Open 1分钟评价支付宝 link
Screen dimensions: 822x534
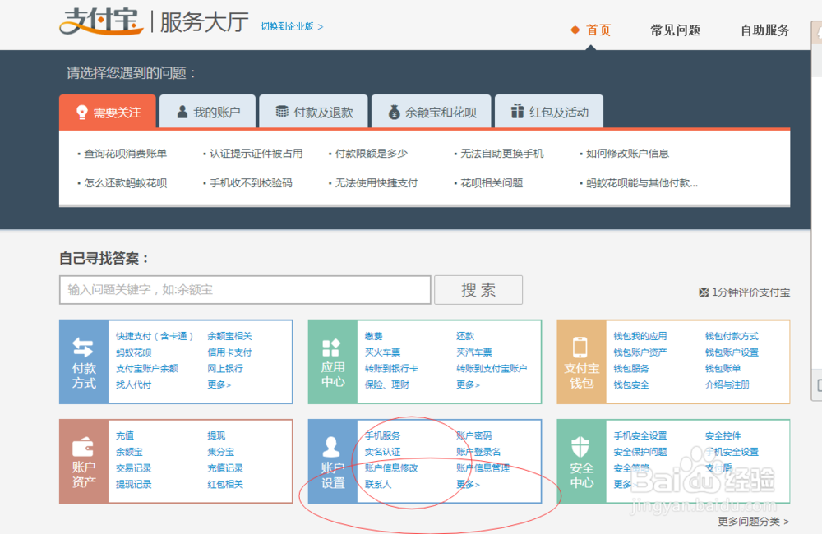750,292
